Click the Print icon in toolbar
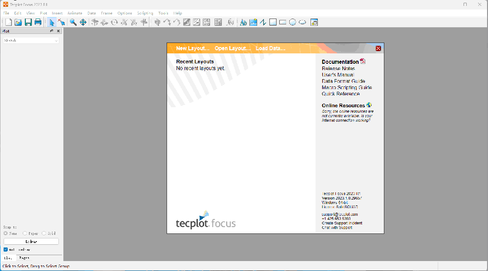This screenshot has height=271, width=488. tap(38, 22)
